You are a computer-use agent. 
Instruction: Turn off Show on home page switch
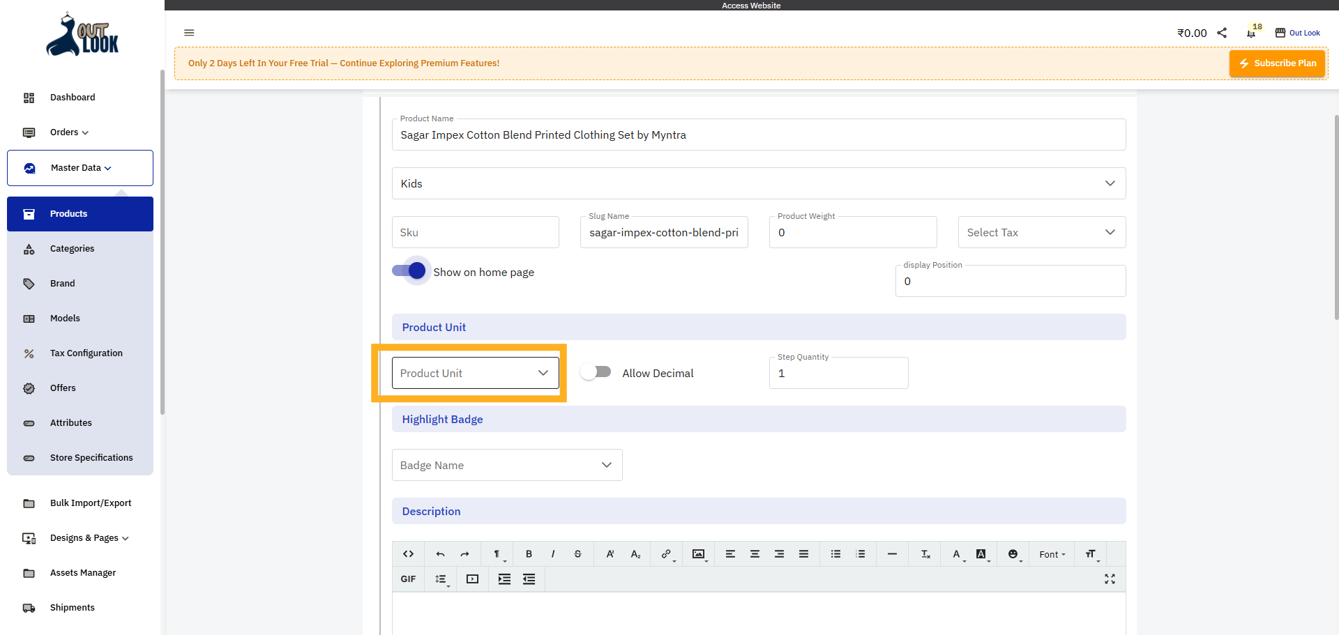410,271
